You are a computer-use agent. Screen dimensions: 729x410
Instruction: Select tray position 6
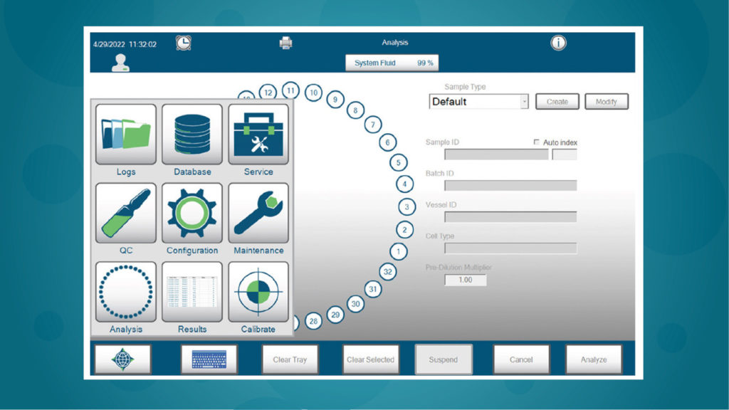tap(387, 142)
